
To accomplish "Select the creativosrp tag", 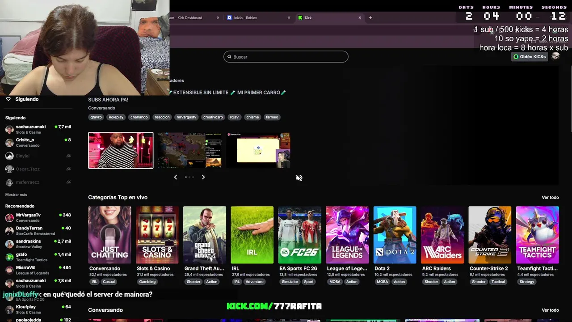I will pos(213,117).
